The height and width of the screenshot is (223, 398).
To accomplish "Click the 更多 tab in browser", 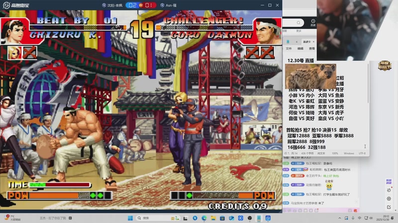I will point(299,31).
